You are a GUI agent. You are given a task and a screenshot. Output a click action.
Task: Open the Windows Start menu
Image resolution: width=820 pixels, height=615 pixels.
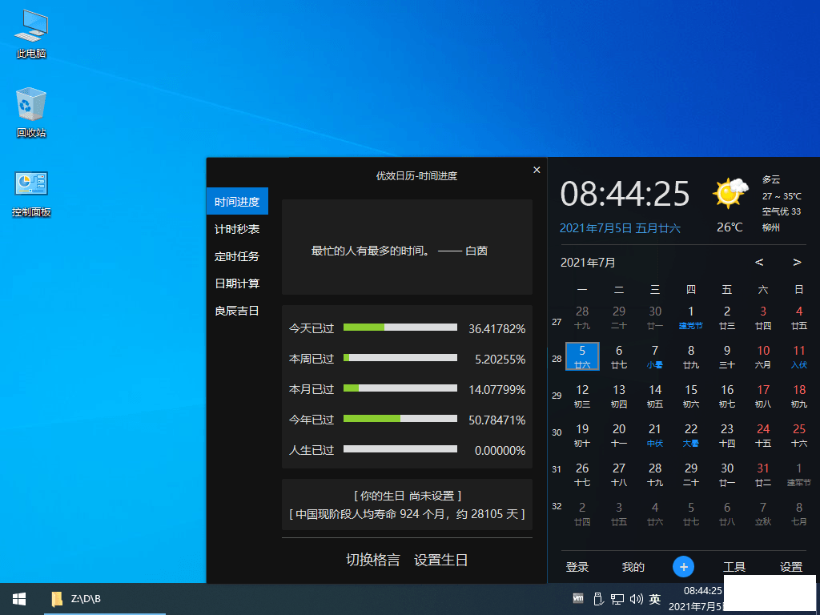click(x=19, y=599)
